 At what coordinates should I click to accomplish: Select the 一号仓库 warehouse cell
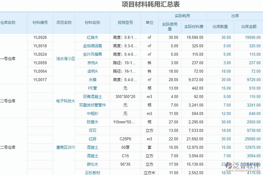[10, 58]
